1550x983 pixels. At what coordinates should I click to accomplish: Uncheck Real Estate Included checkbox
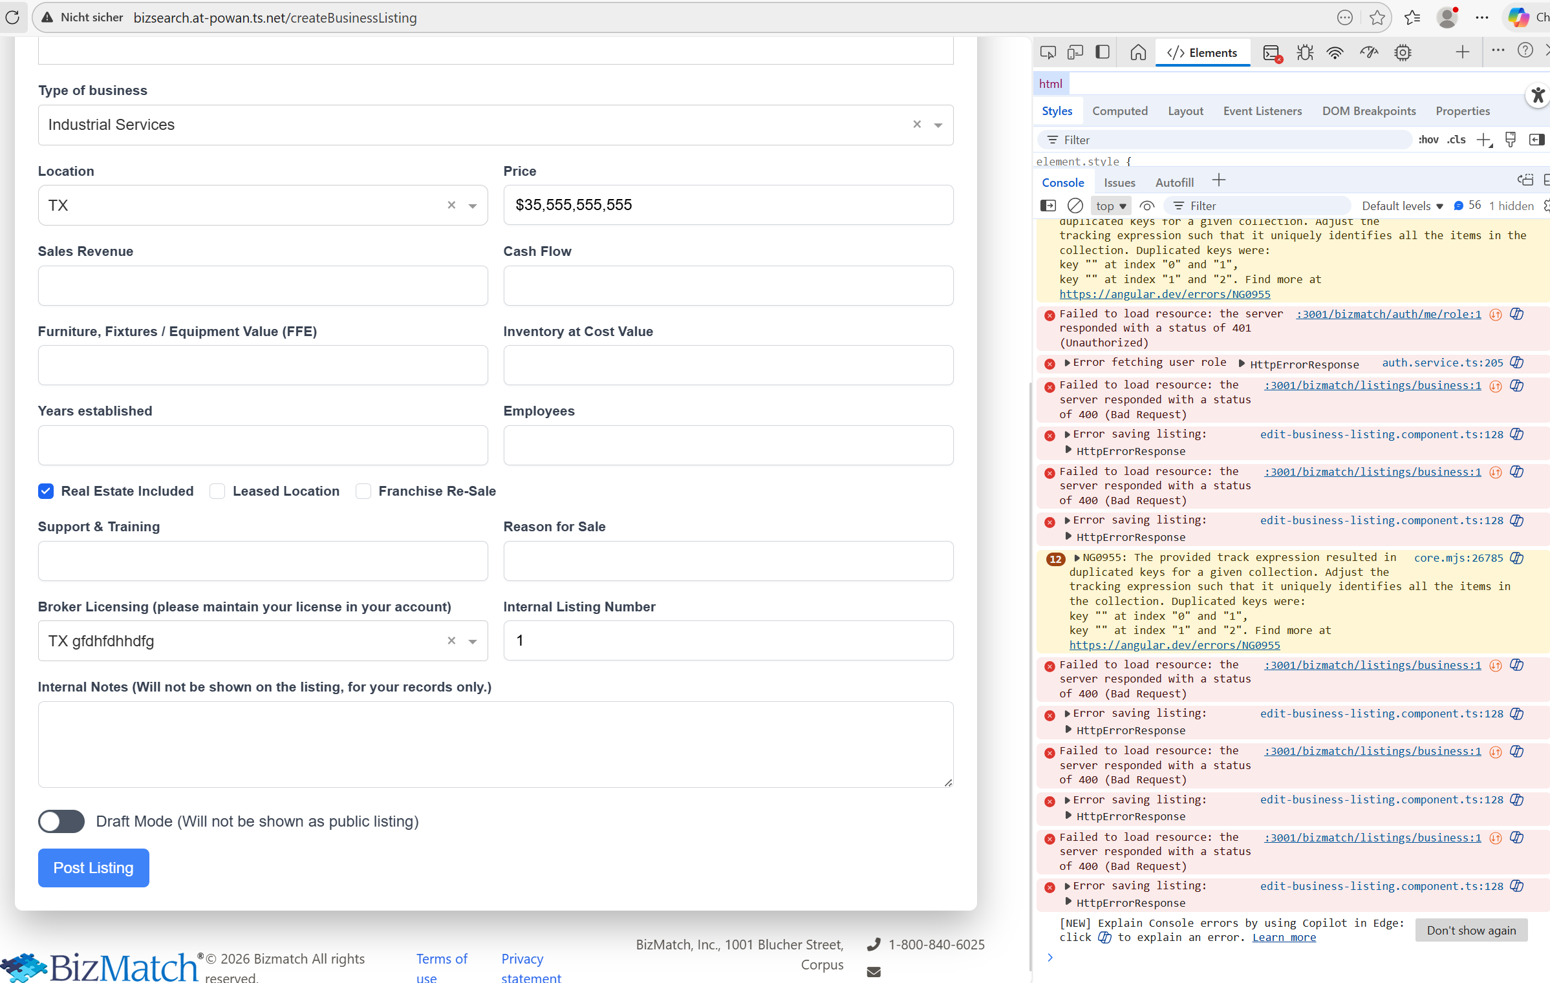click(46, 491)
